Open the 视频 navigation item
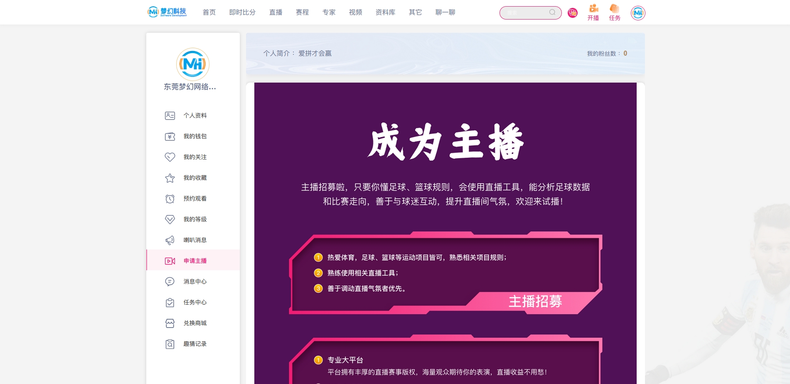This screenshot has width=790, height=384. 355,12
